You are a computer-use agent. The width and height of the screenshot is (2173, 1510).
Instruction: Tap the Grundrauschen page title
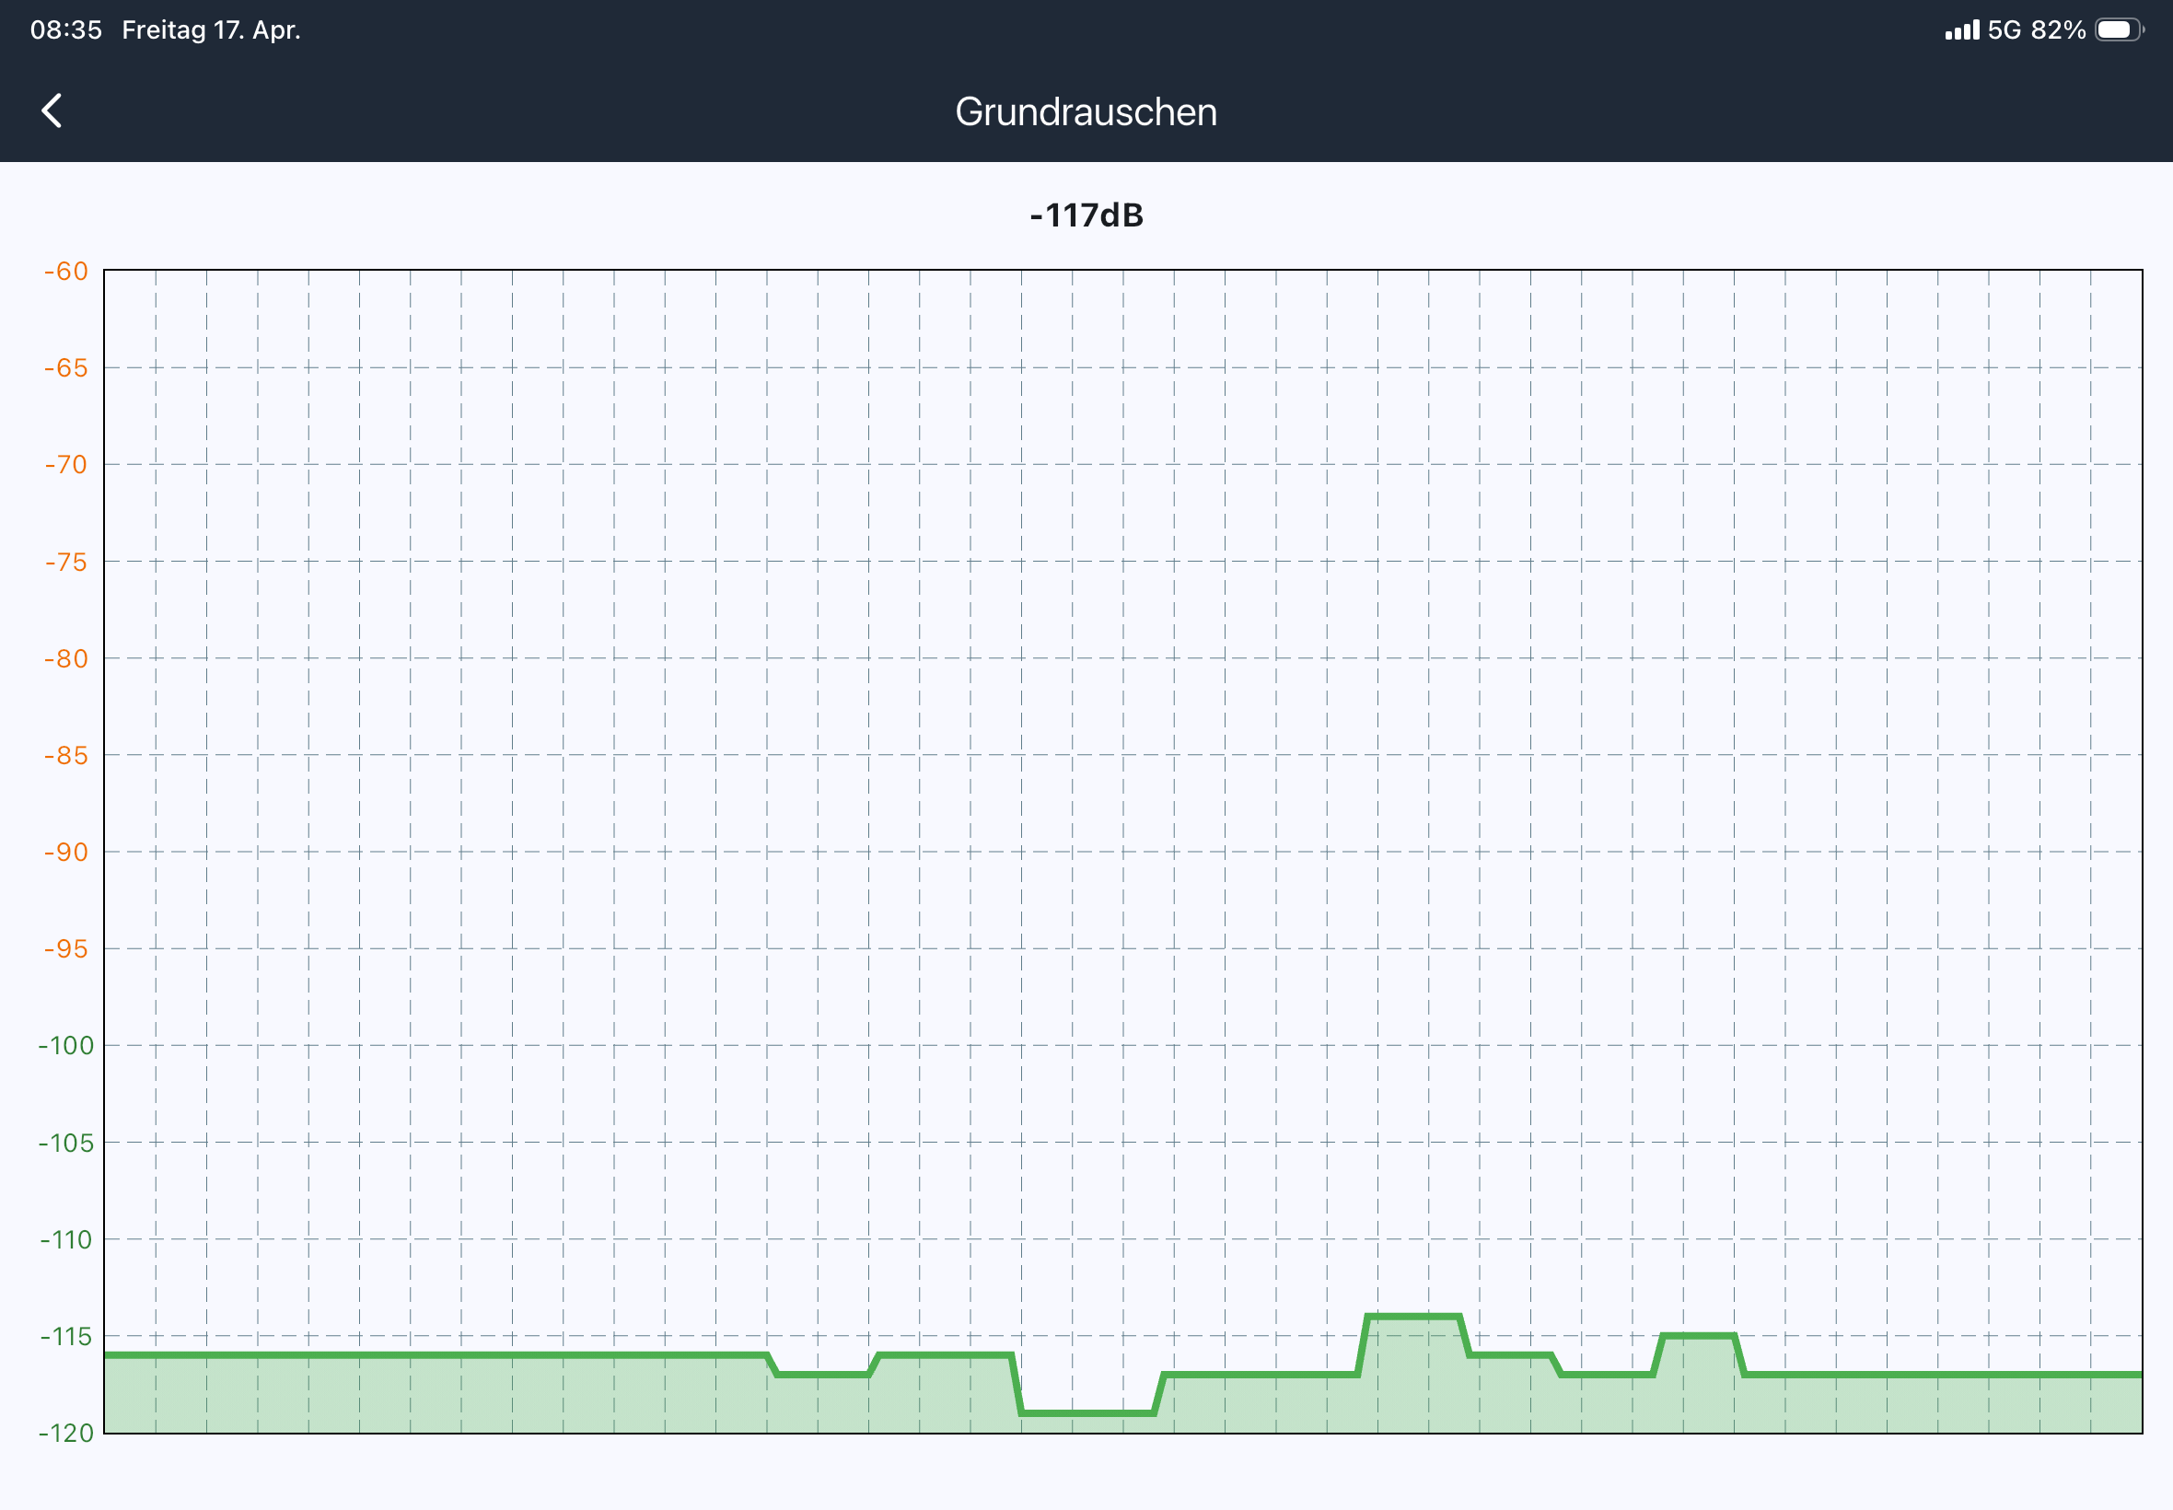[1086, 111]
